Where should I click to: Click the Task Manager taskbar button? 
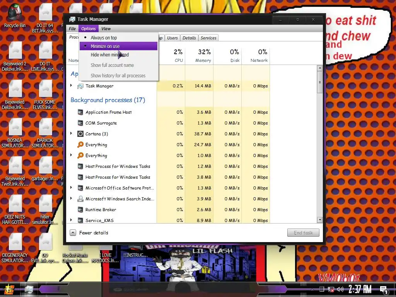29,290
